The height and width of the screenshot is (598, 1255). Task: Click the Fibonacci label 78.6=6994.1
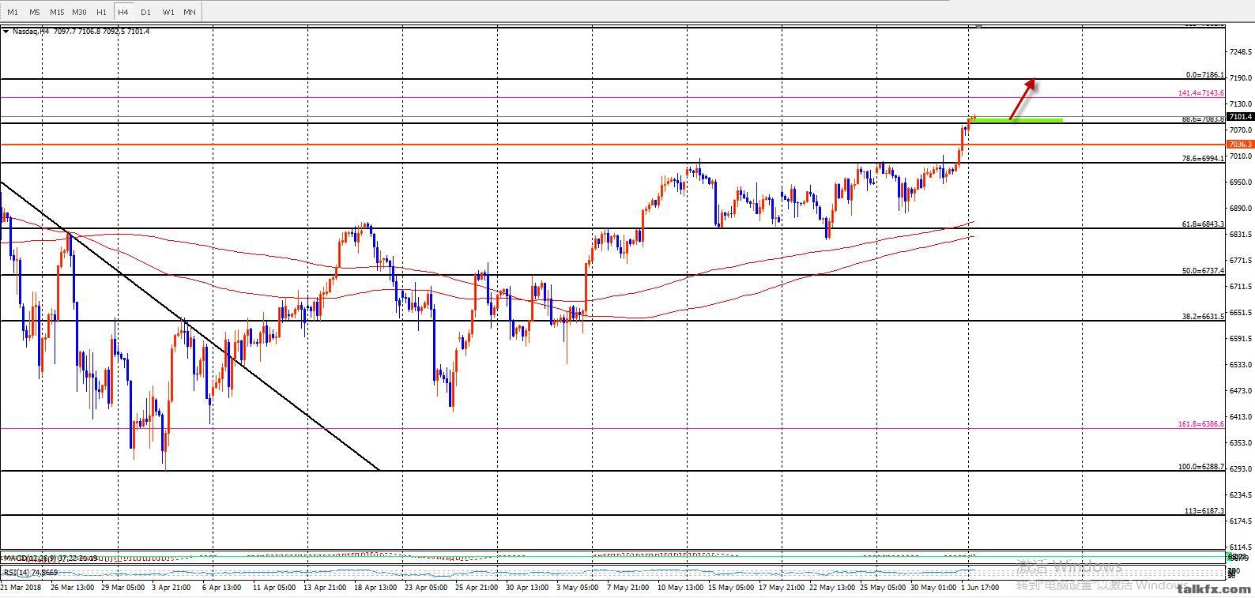[1203, 158]
